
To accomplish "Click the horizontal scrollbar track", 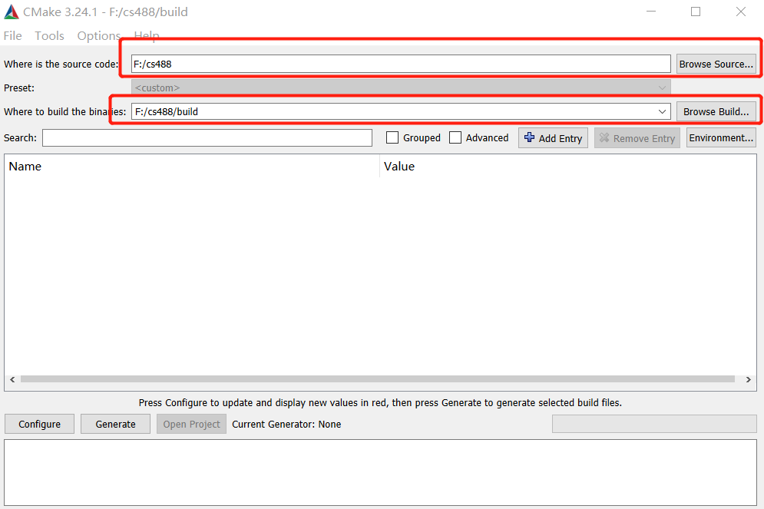I will (378, 379).
